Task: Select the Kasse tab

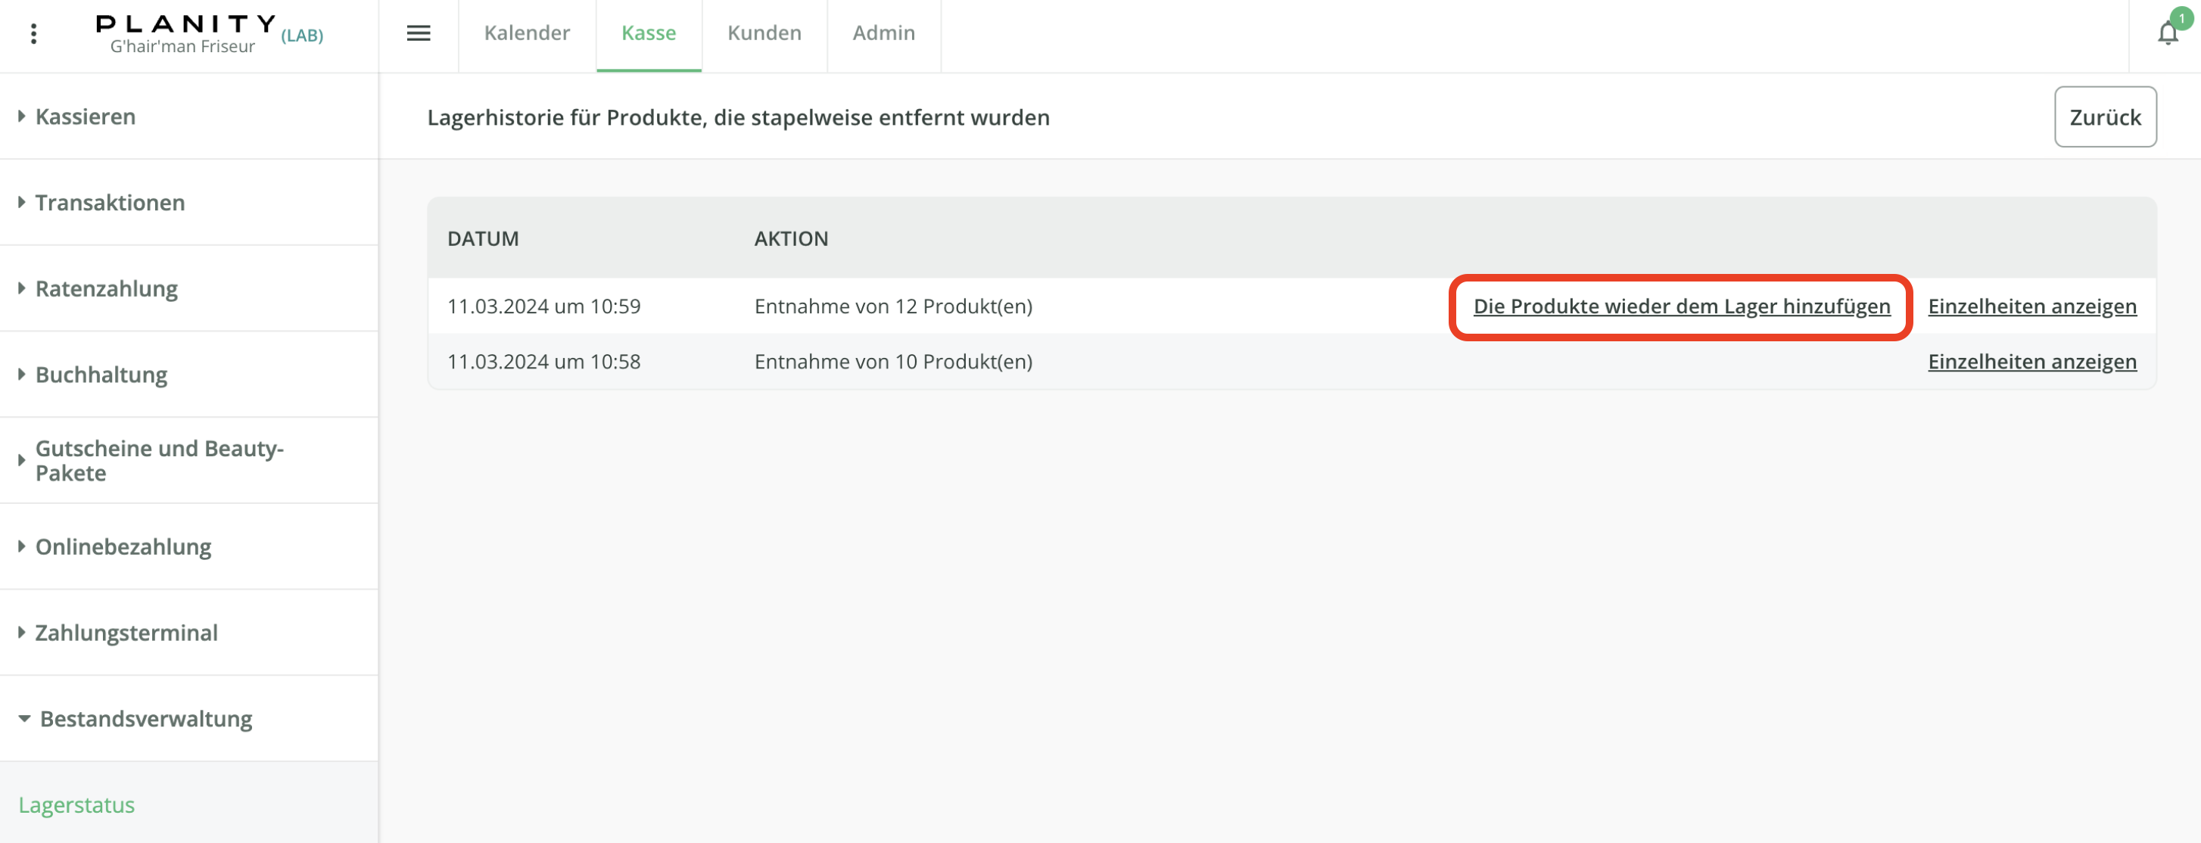Action: tap(649, 33)
